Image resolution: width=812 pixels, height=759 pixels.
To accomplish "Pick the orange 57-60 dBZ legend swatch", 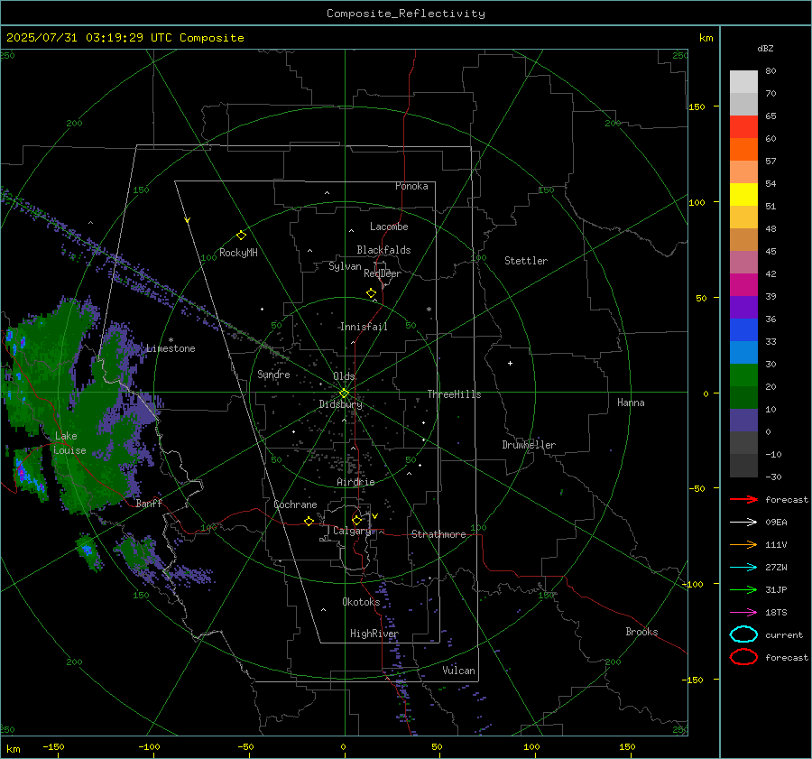I will click(x=743, y=150).
